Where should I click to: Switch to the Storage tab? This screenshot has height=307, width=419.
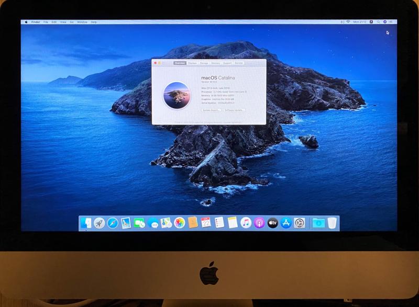click(x=204, y=63)
